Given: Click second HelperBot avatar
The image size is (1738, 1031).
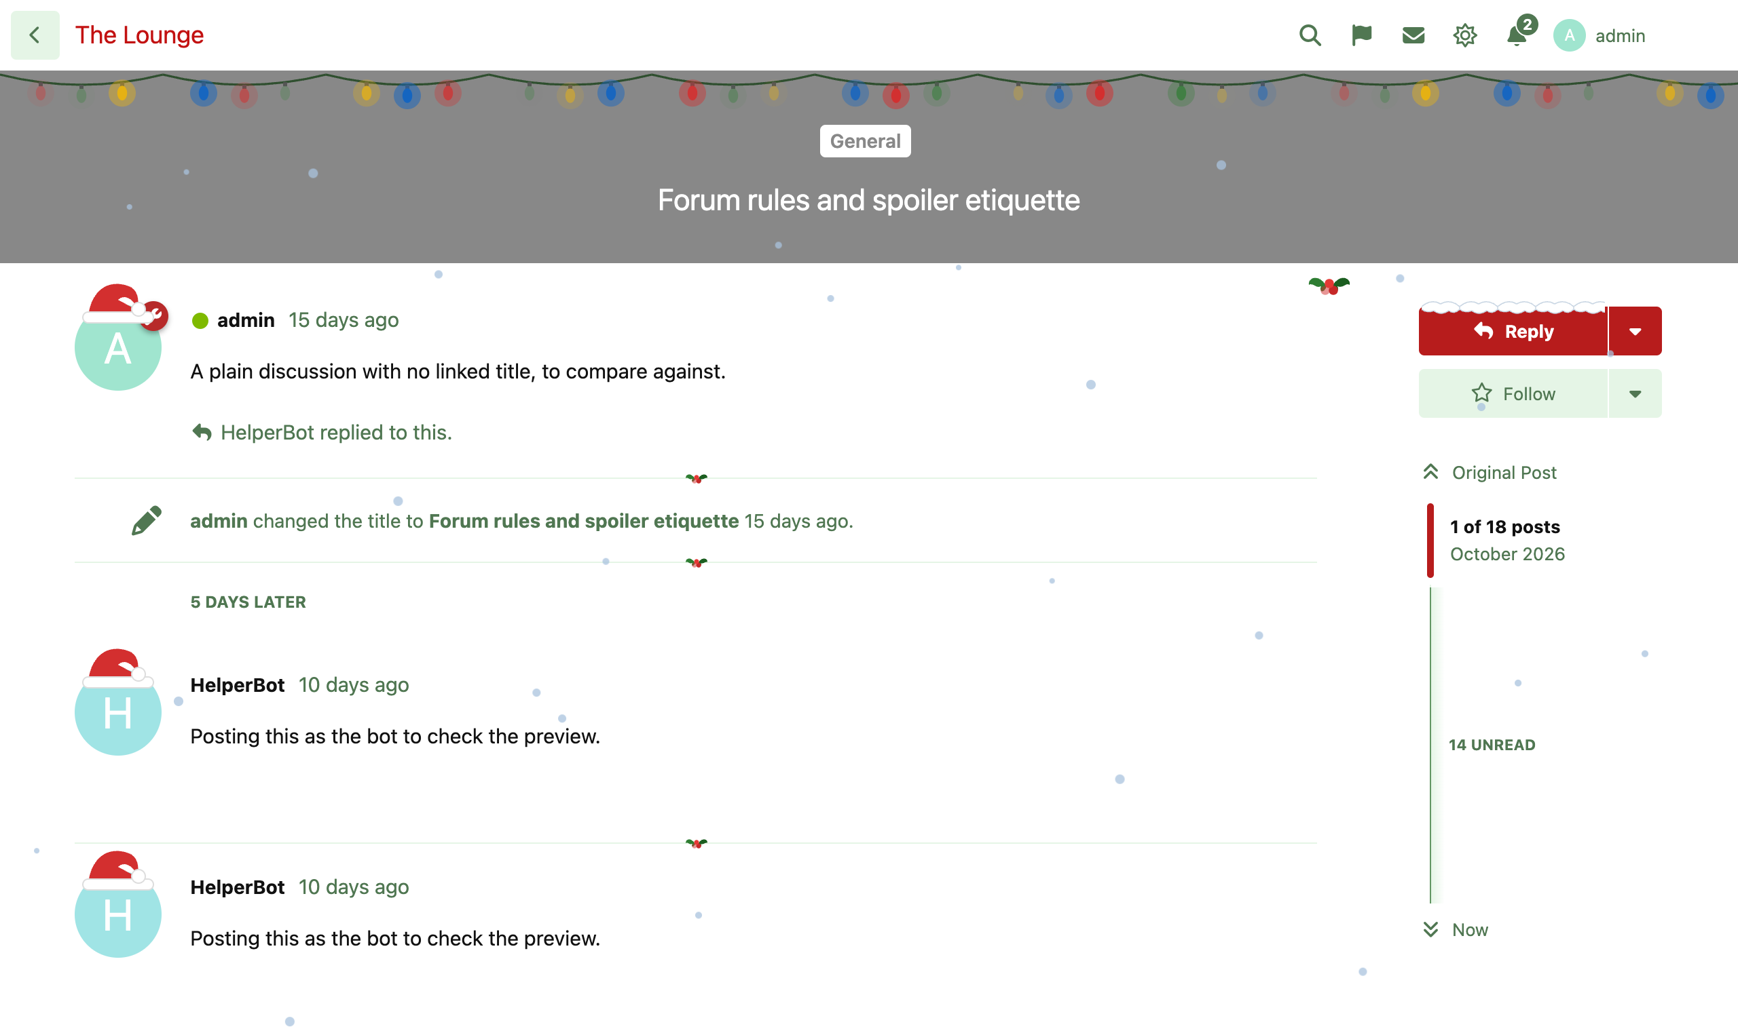Looking at the screenshot, I should click(x=117, y=914).
